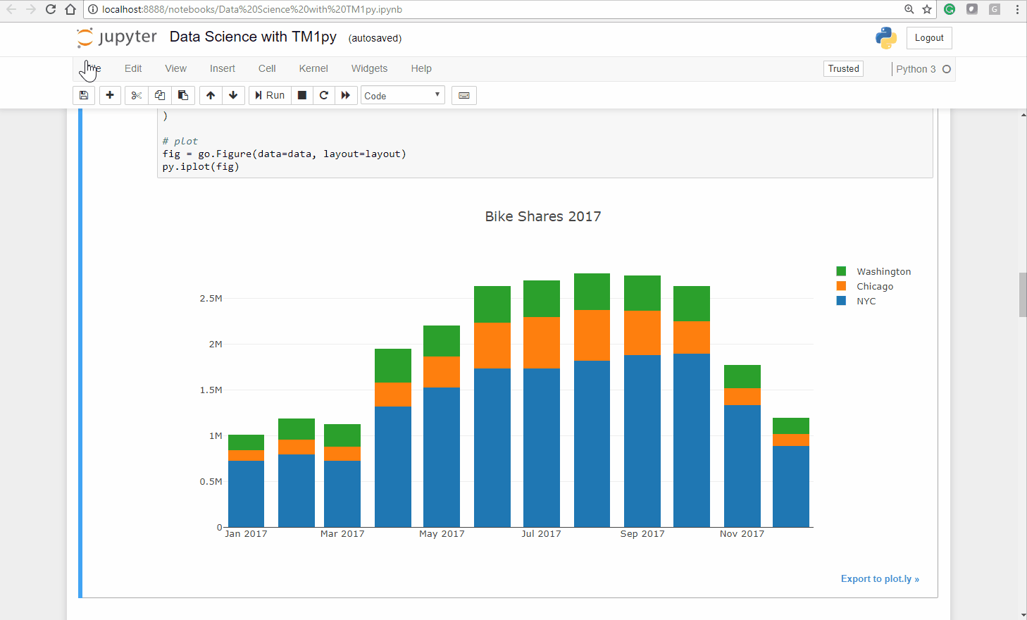This screenshot has height=620, width=1027.
Task: Run the cell with the Run button
Action: [x=269, y=95]
